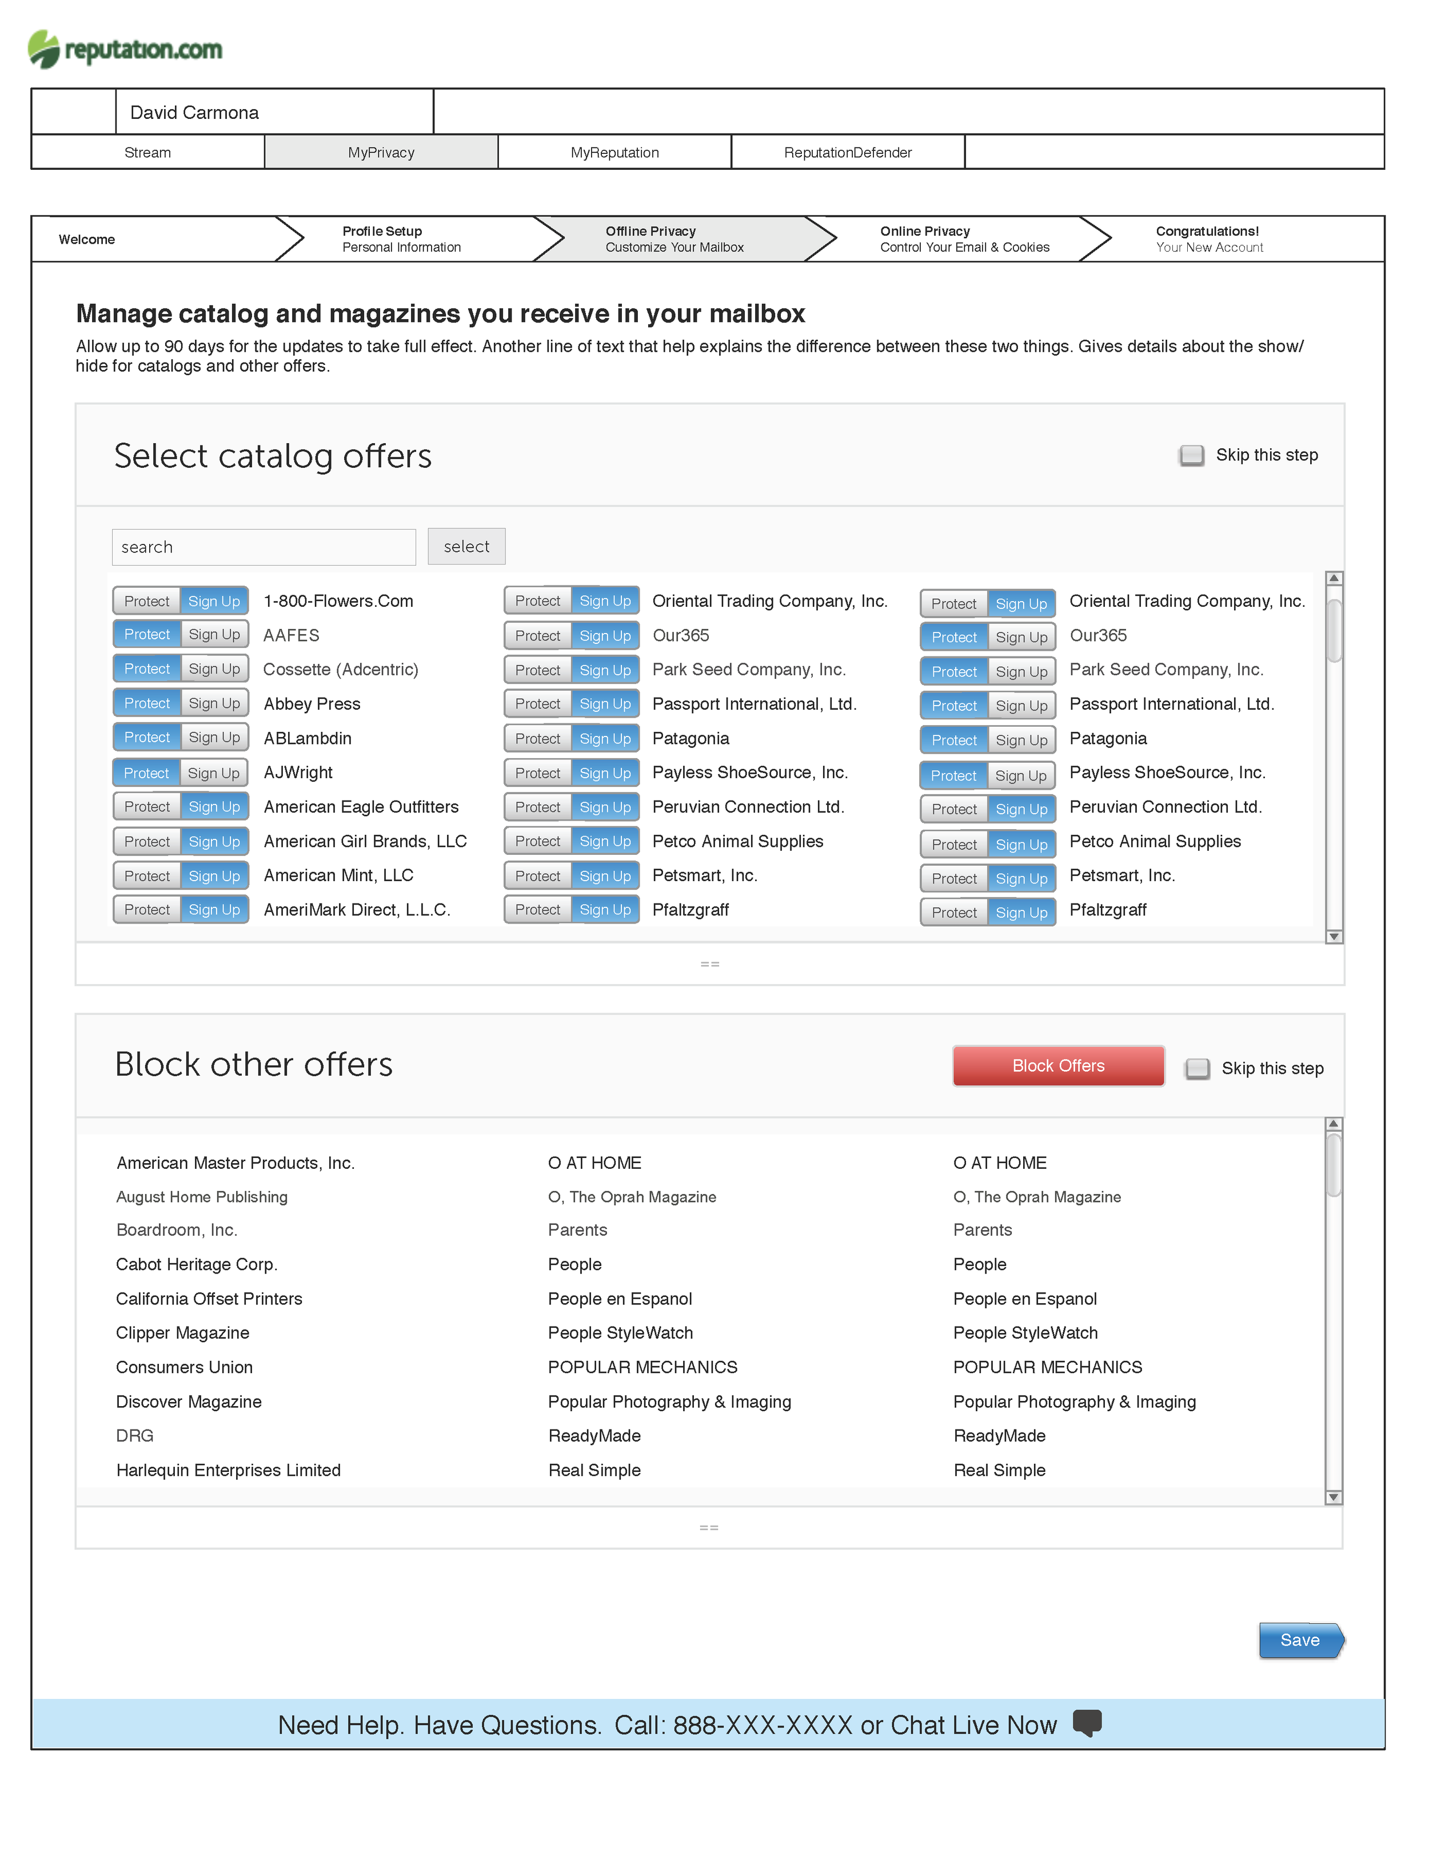Screen dimensions: 1429x1859
Task: Select August Home Publishing
Action: point(202,1196)
